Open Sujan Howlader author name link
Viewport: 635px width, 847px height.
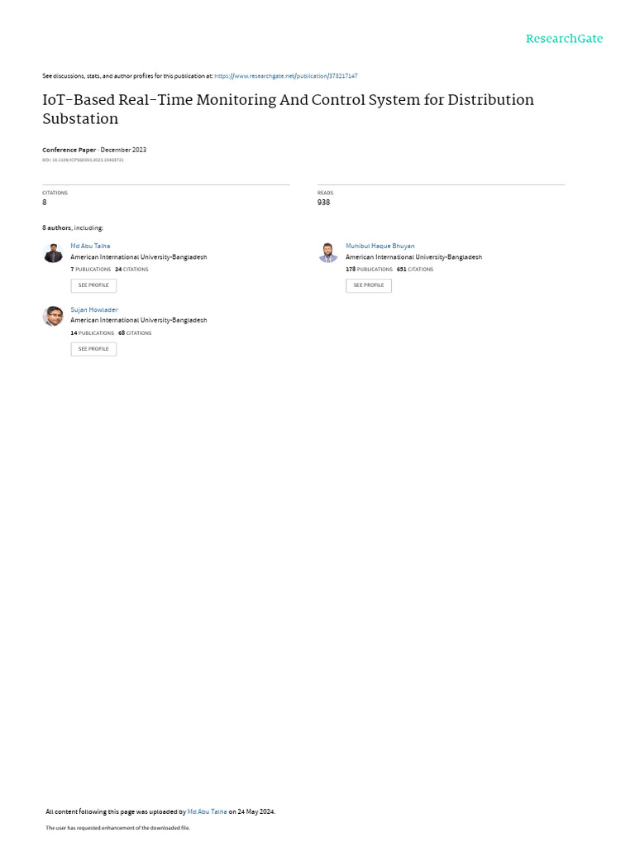94,309
